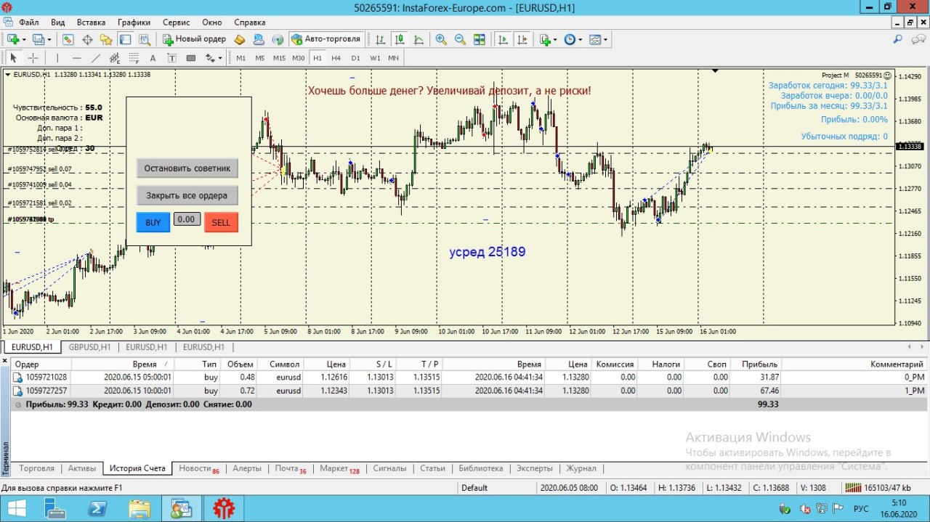
Task: Open the Справка menu
Action: tap(250, 23)
